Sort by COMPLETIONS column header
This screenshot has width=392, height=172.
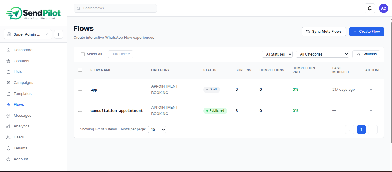(x=272, y=70)
